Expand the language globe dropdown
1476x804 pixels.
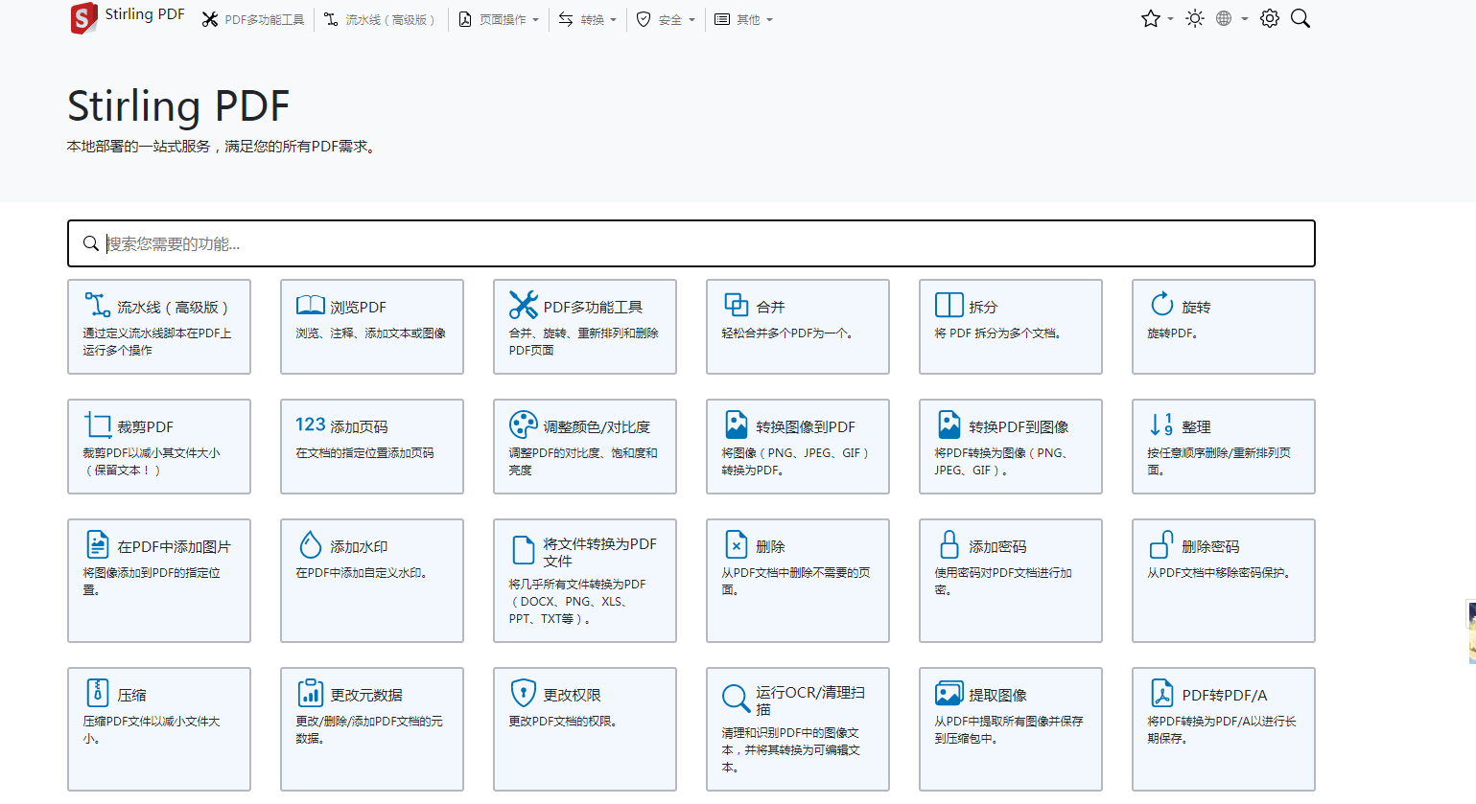click(x=1231, y=18)
